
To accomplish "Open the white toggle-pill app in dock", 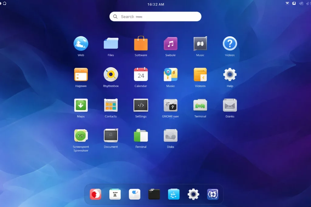I will coord(135,194).
